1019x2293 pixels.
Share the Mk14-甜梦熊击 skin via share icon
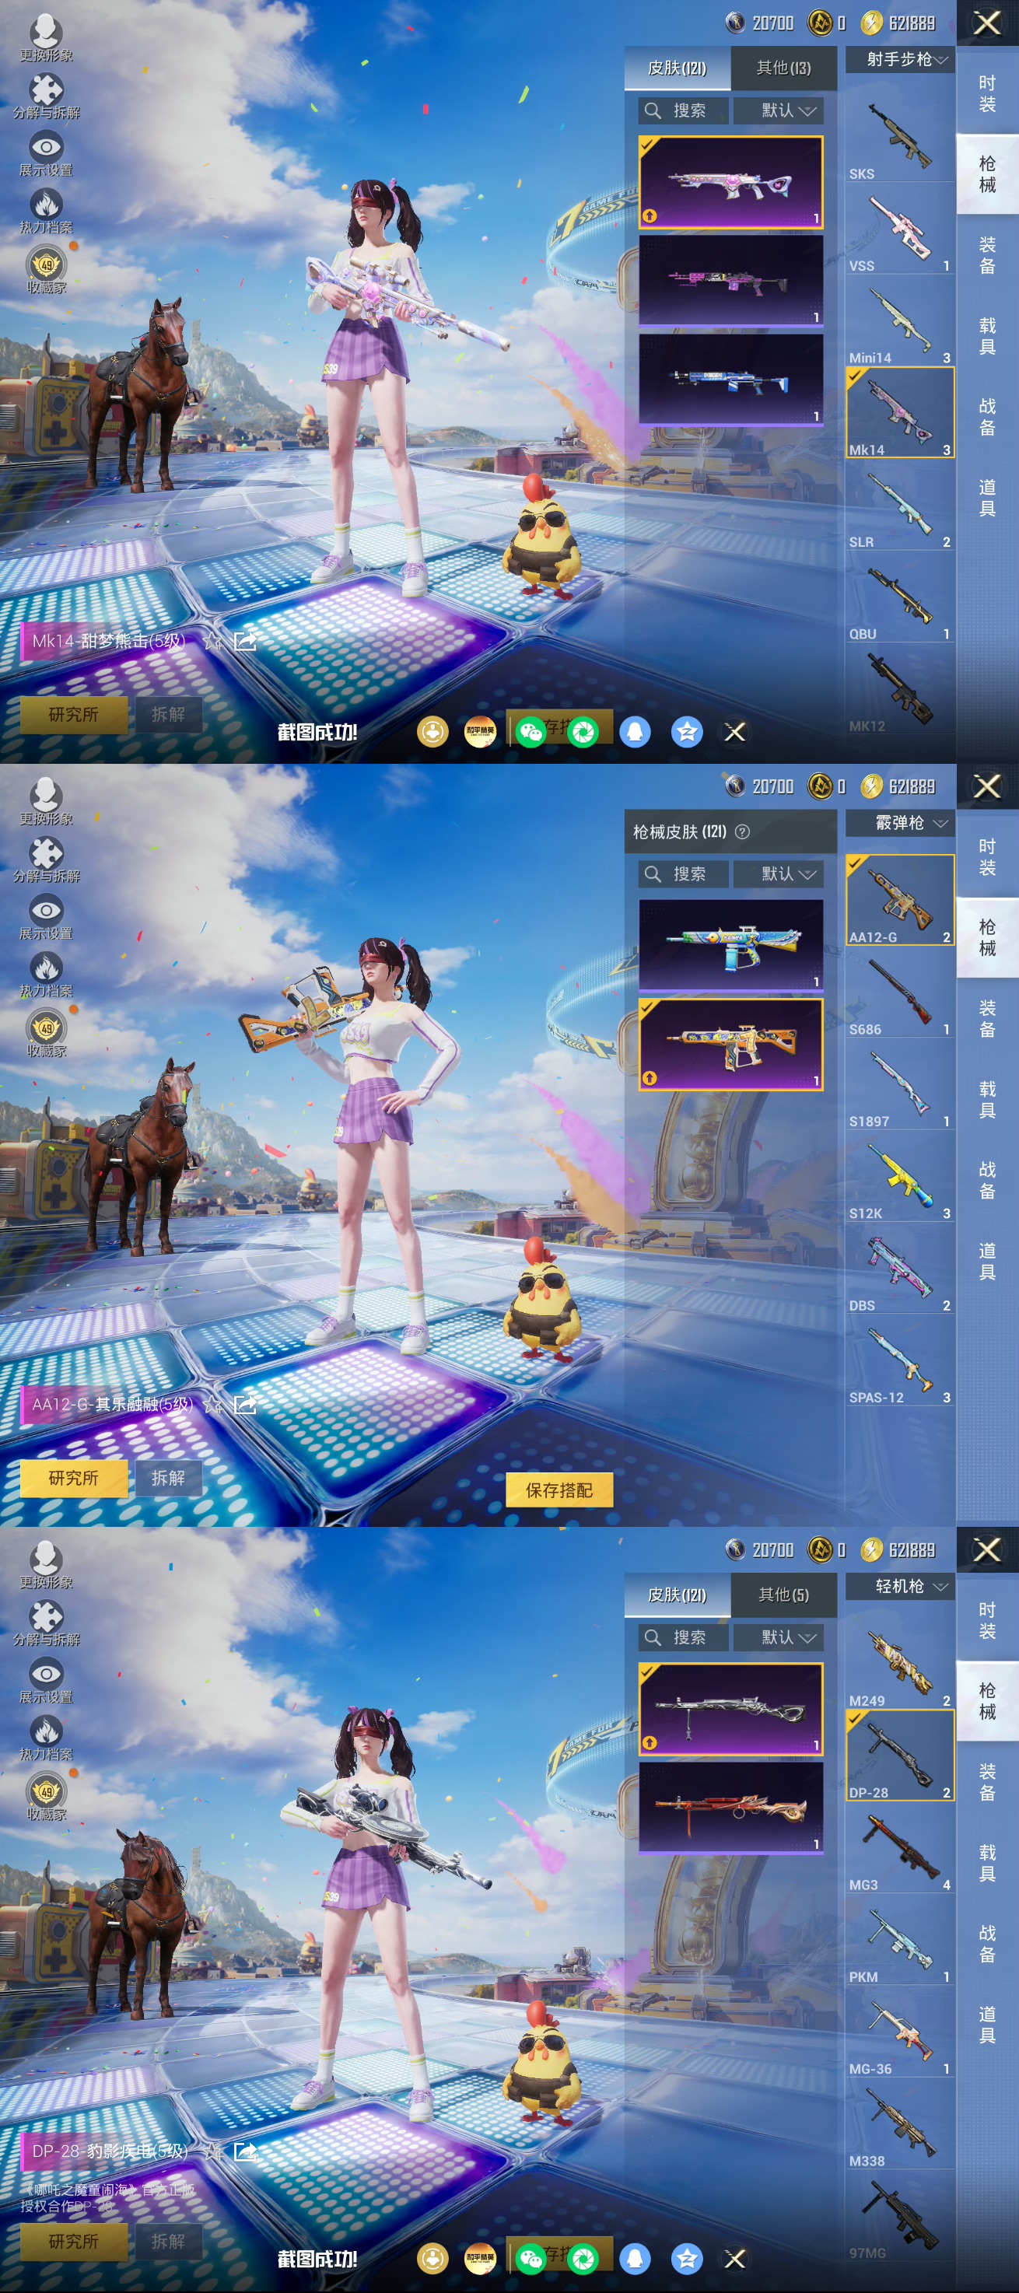point(245,641)
